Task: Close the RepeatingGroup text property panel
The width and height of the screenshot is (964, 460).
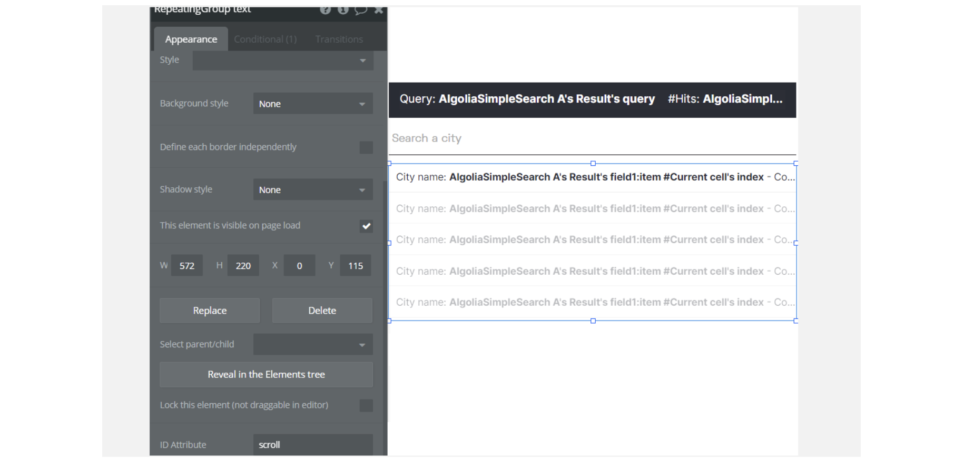Action: tap(379, 9)
